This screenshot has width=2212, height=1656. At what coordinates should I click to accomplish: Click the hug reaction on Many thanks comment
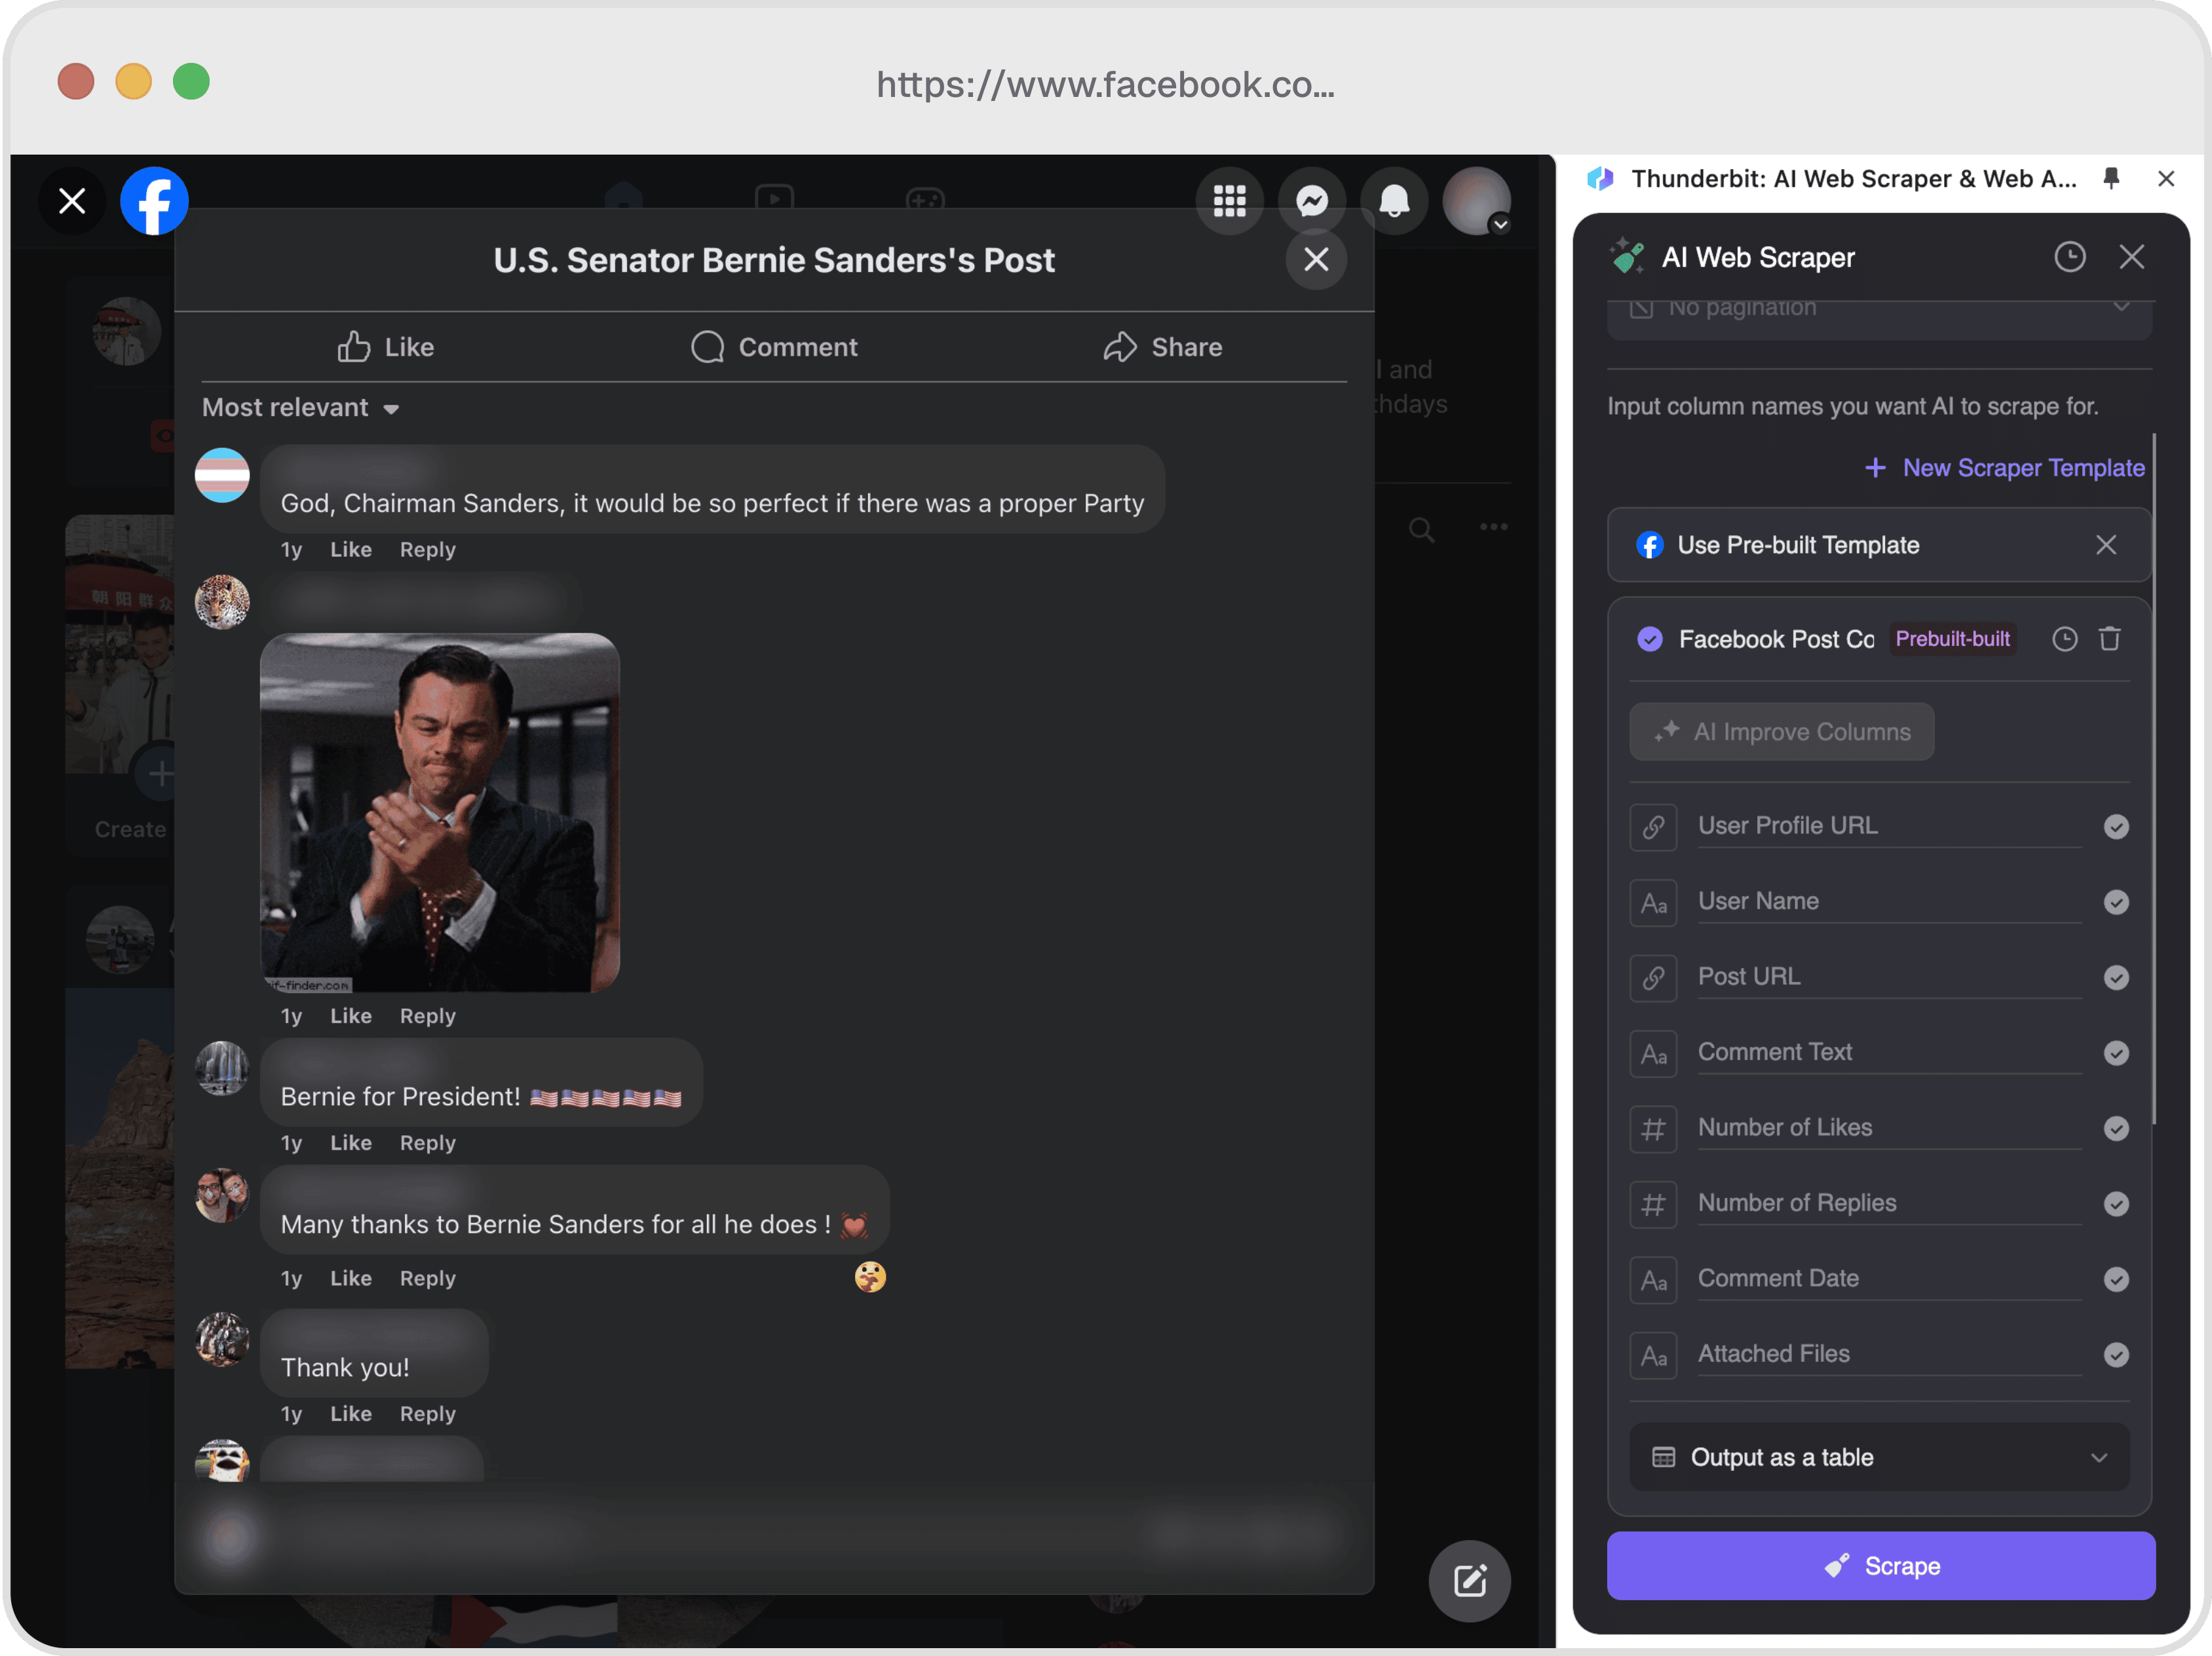coord(869,1277)
